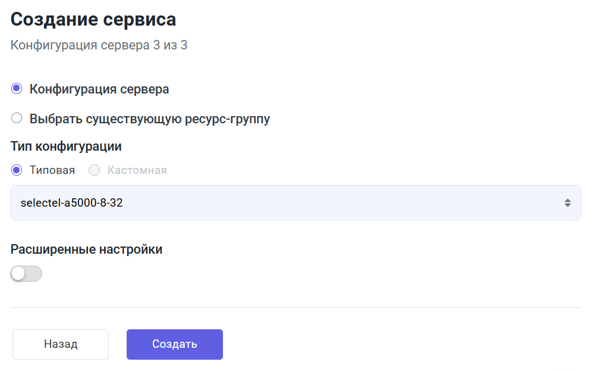This screenshot has width=591, height=371.
Task: Click the filled radio indicator beside 'Типовая'
Action: (17, 170)
